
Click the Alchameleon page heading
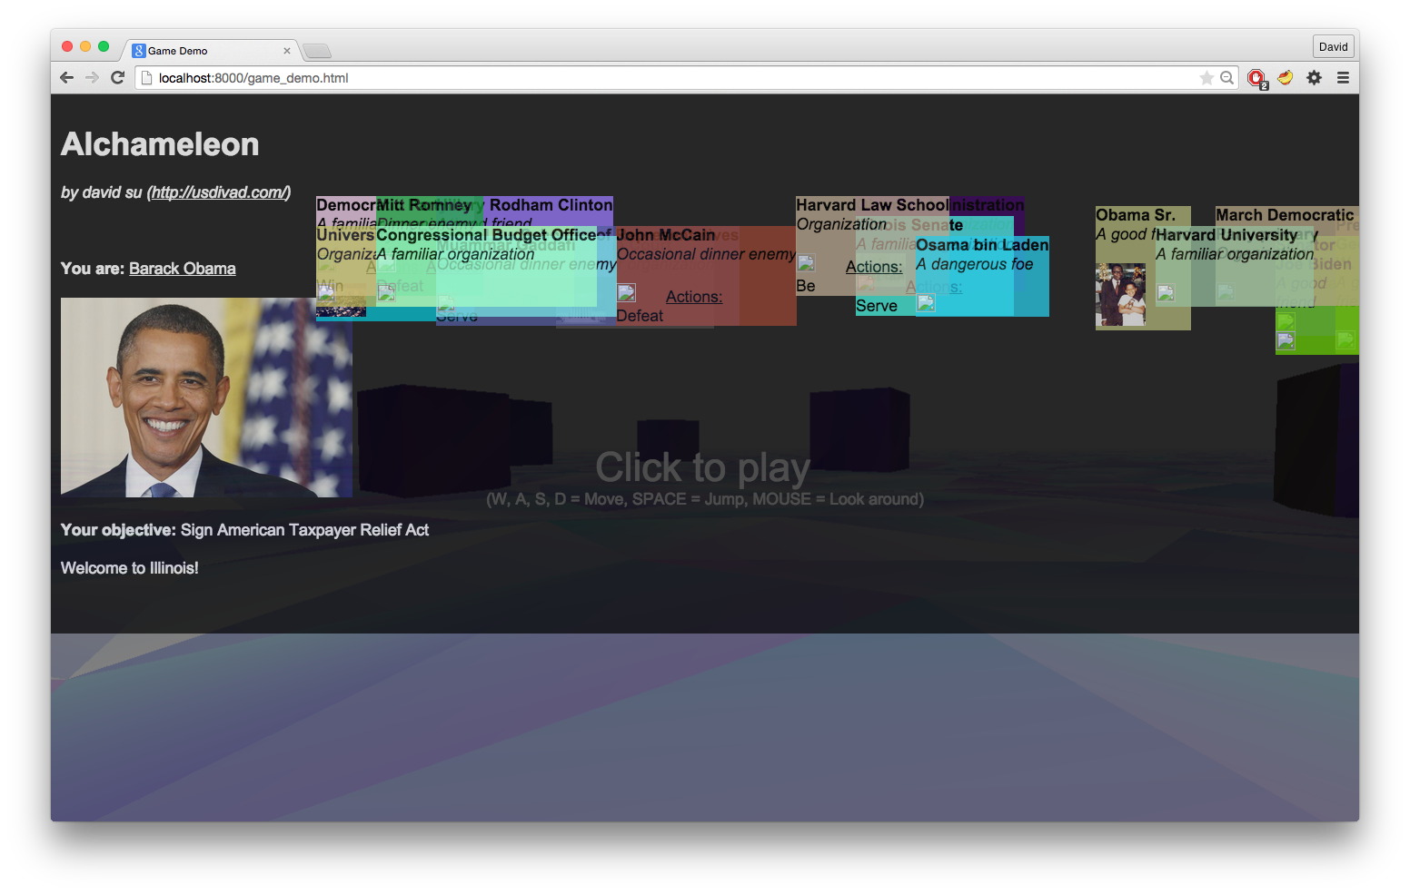160,144
